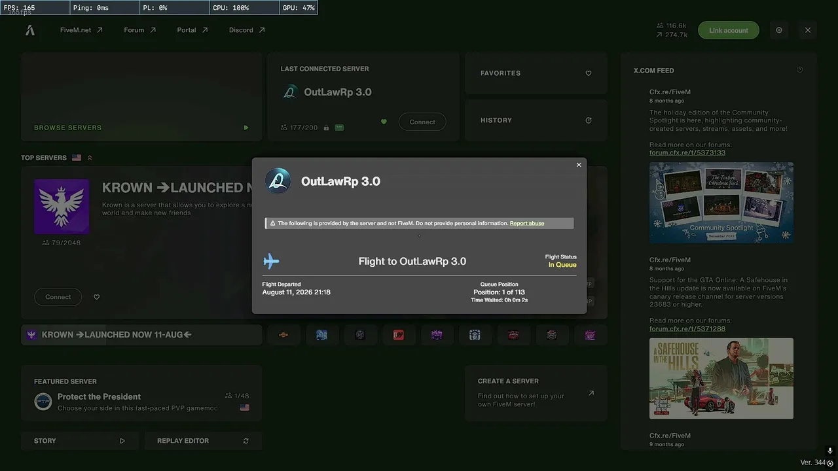Screen dimensions: 838x471
Task: Open the Browse Servers card
Action: pos(141,97)
